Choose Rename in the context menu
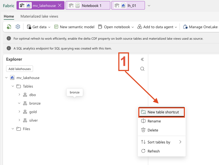Viewport: 219px width, 165px height. 154,121
